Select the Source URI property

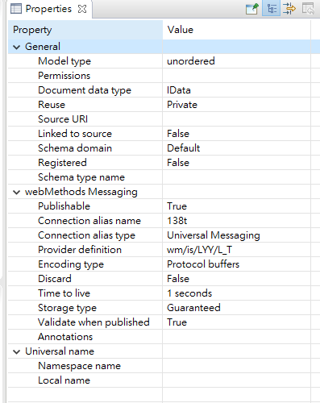point(63,119)
